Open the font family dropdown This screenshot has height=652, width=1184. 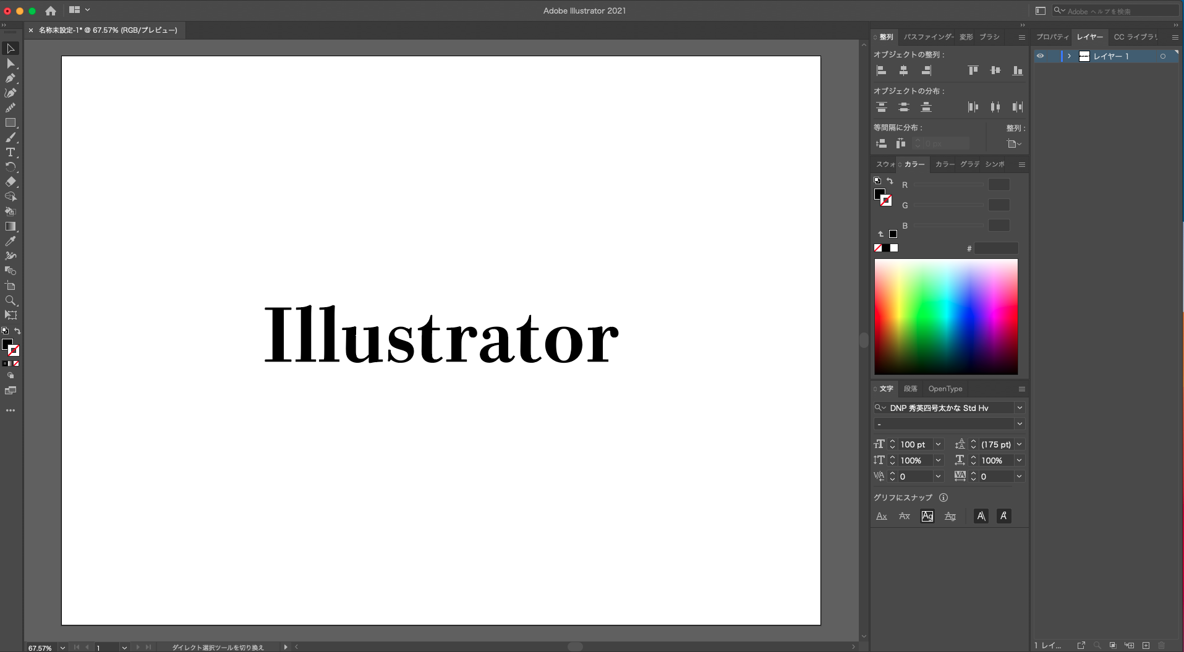click(x=1020, y=408)
